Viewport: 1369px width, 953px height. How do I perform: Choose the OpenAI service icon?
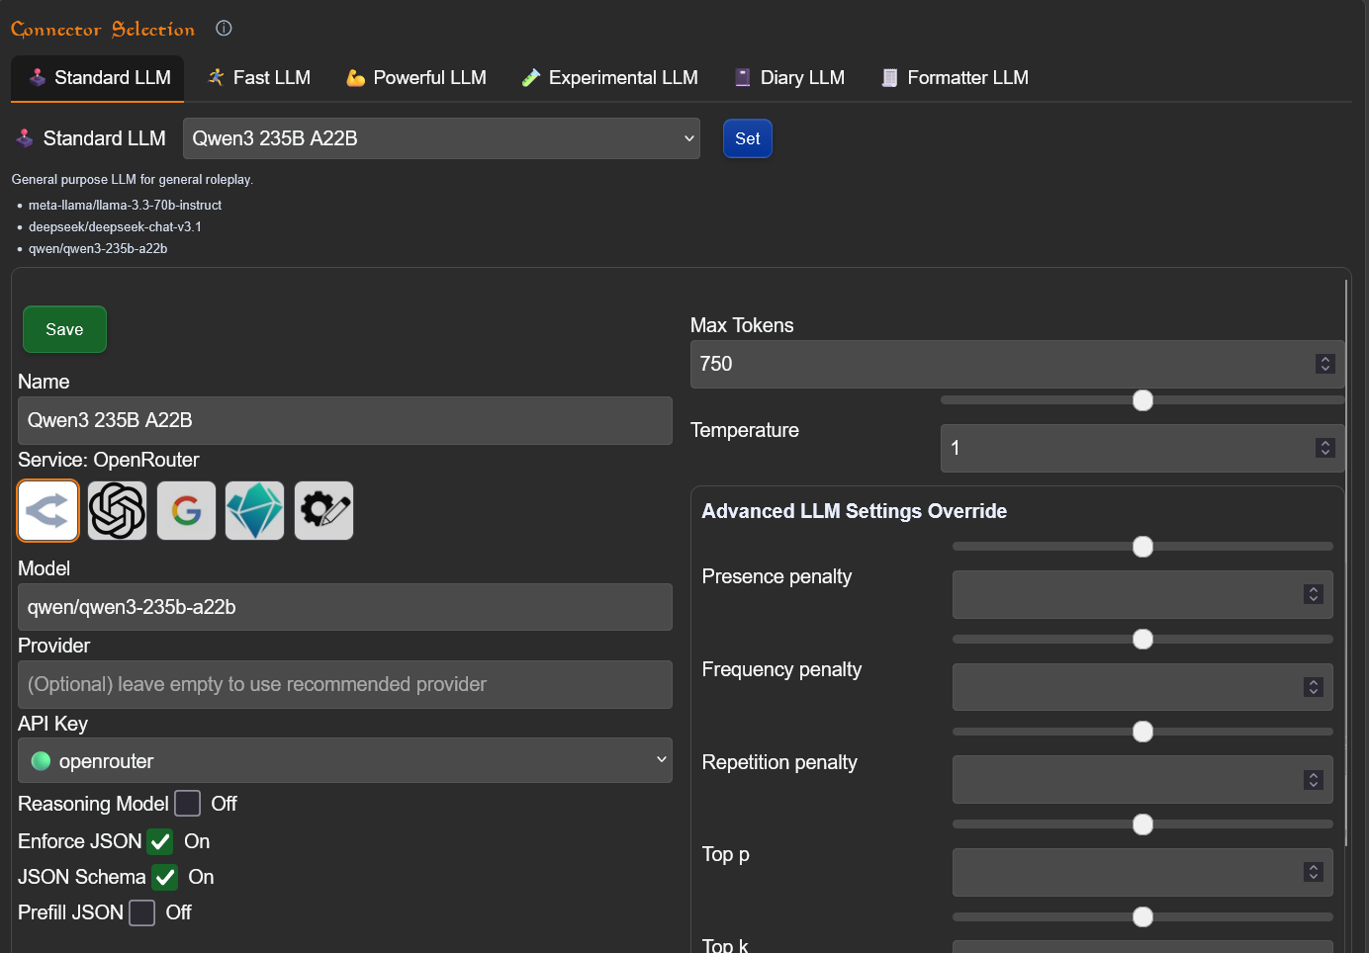tap(117, 511)
